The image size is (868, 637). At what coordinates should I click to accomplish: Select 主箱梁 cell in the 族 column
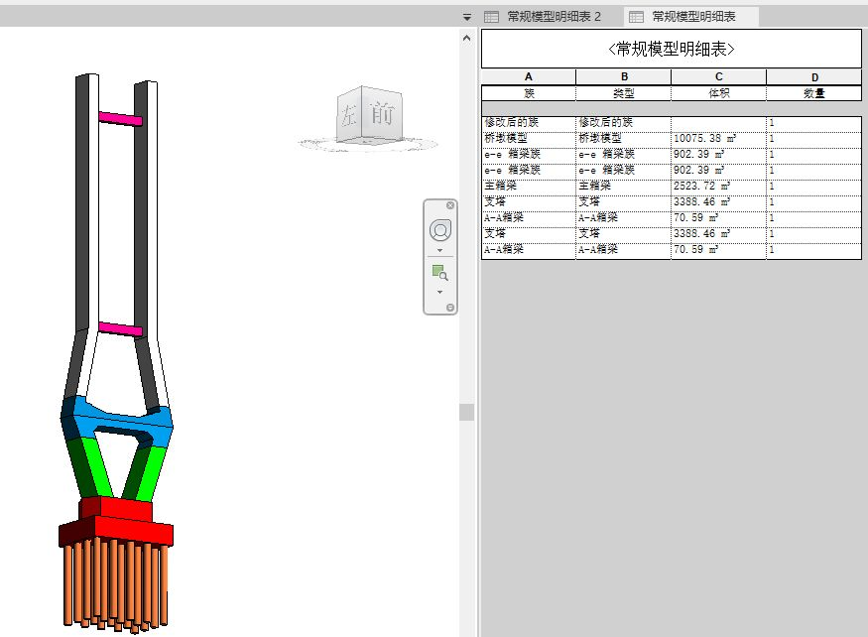(x=529, y=187)
